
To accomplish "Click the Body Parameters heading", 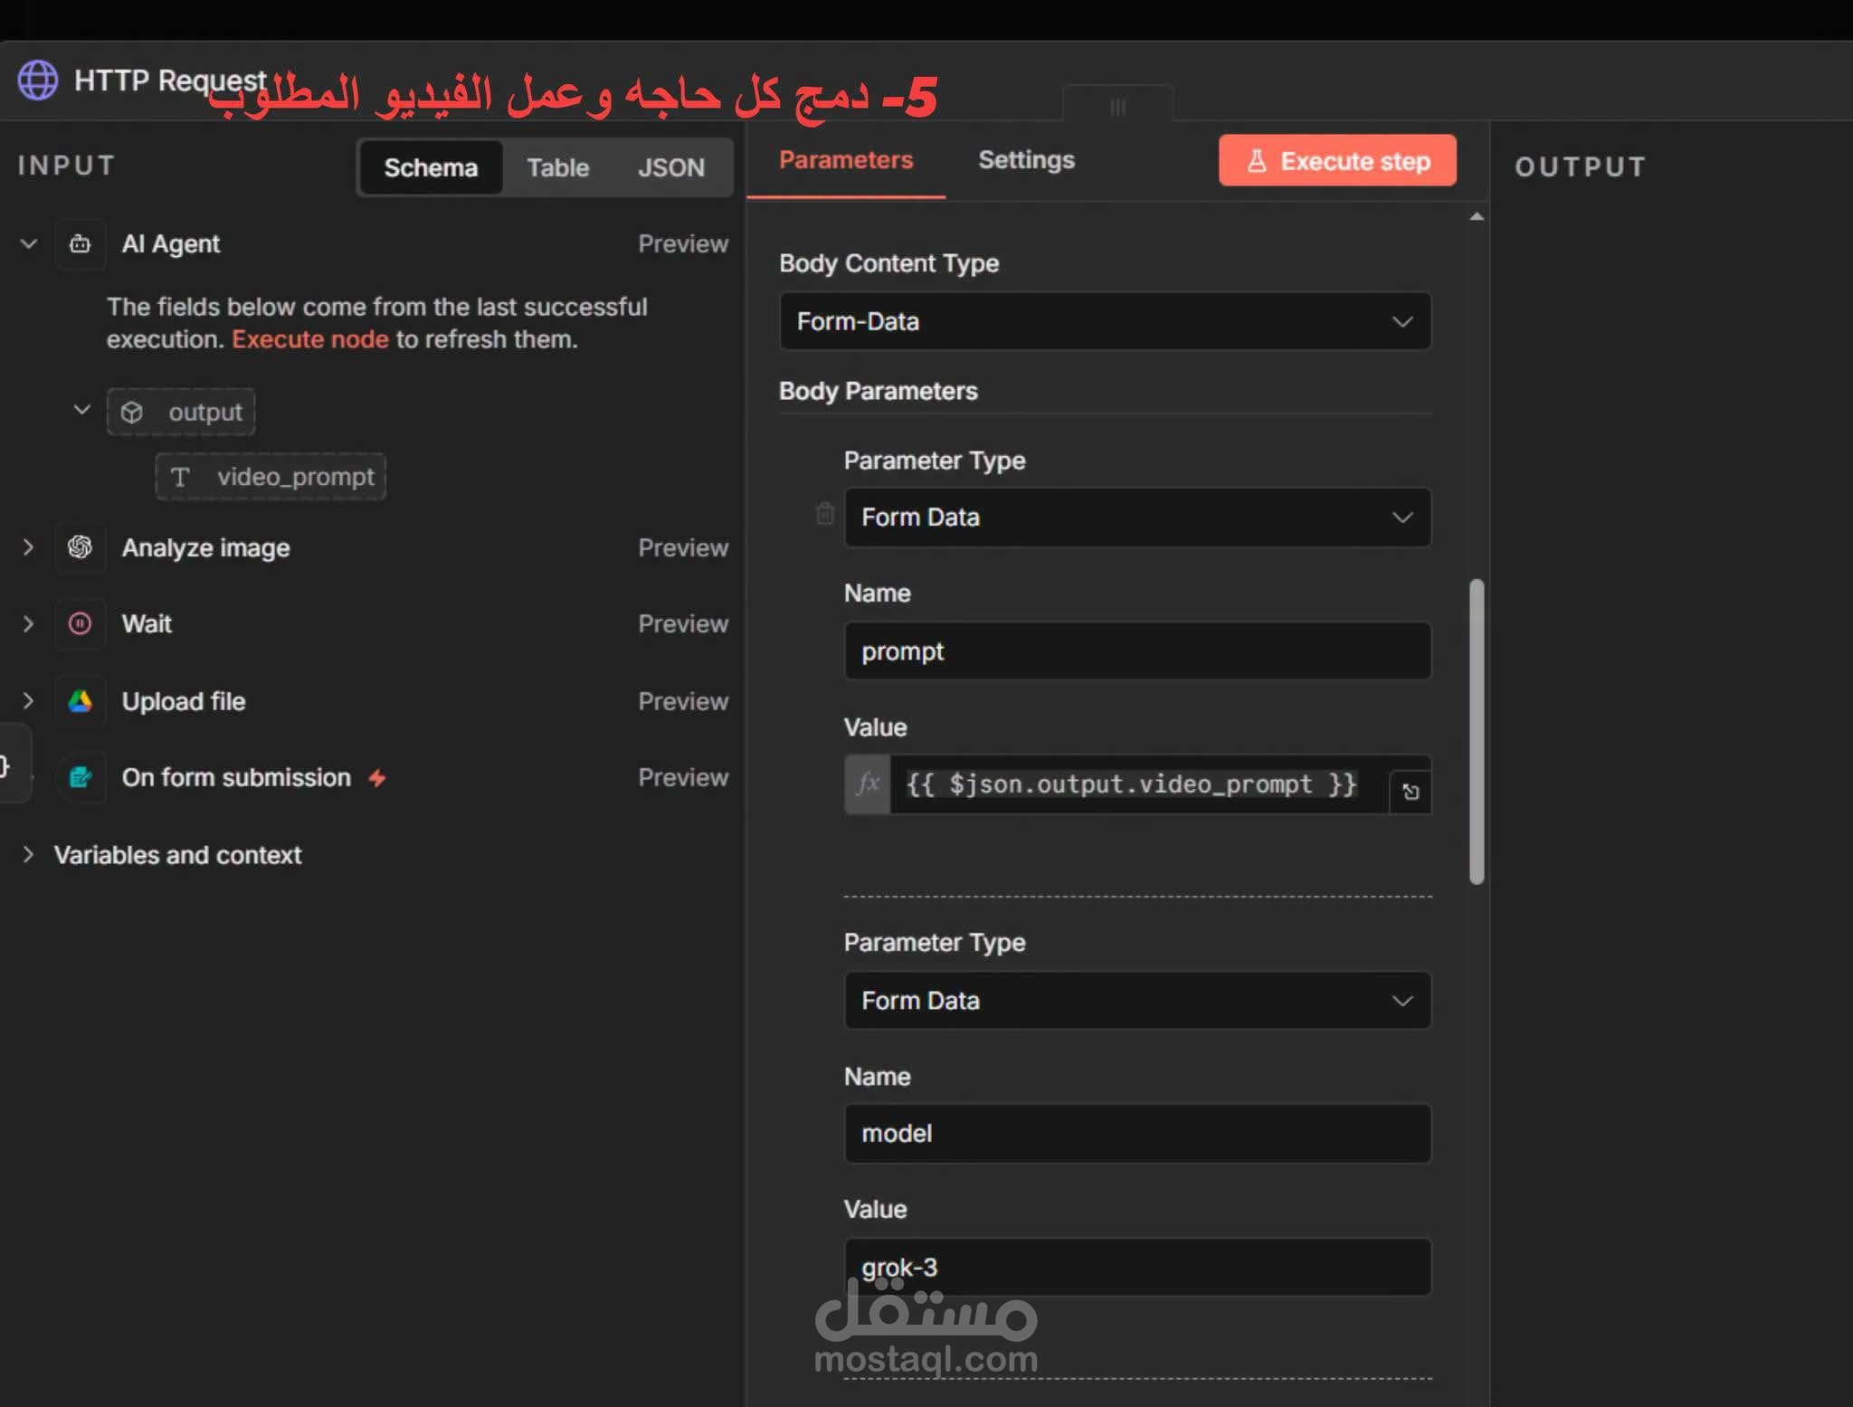I will tap(878, 391).
